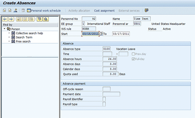
Task: Click the person overview icon
Action: click(16, 10)
